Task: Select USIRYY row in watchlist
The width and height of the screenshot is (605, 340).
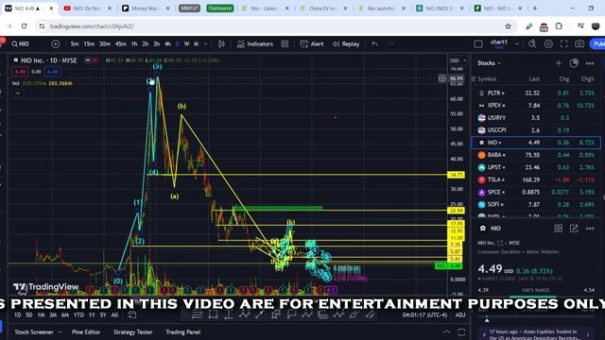Action: 536,117
